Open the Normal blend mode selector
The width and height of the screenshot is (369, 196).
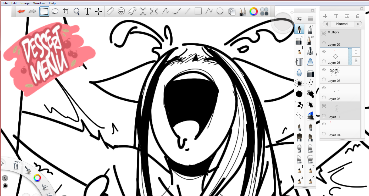[x=342, y=24]
